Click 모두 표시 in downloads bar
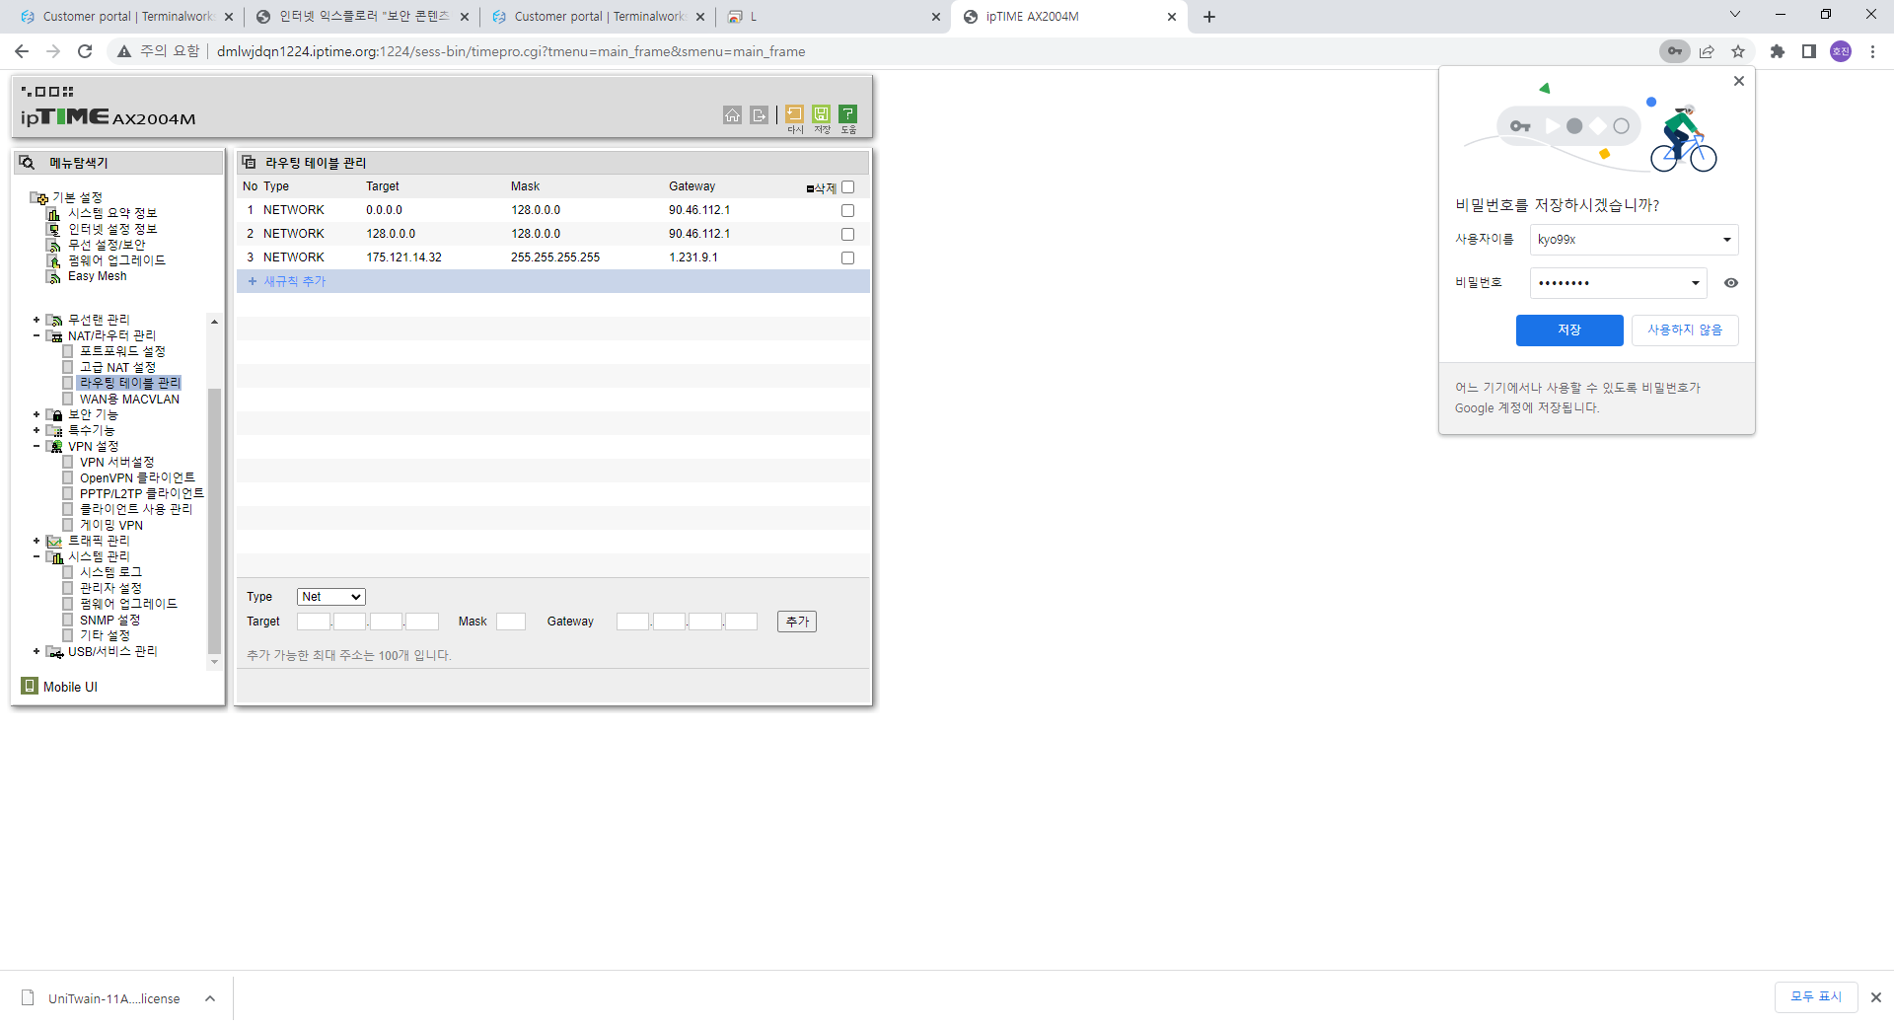This screenshot has width=1894, height=1026. (1816, 997)
